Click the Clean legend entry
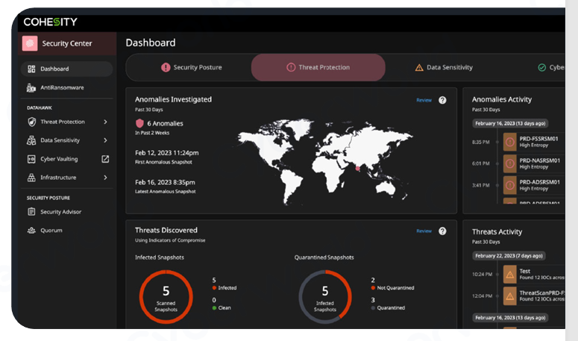 pyautogui.click(x=222, y=308)
